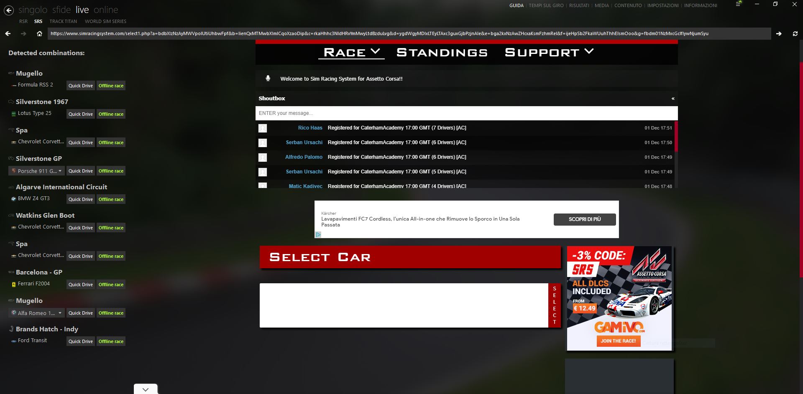Click the URL address bar

pos(409,33)
